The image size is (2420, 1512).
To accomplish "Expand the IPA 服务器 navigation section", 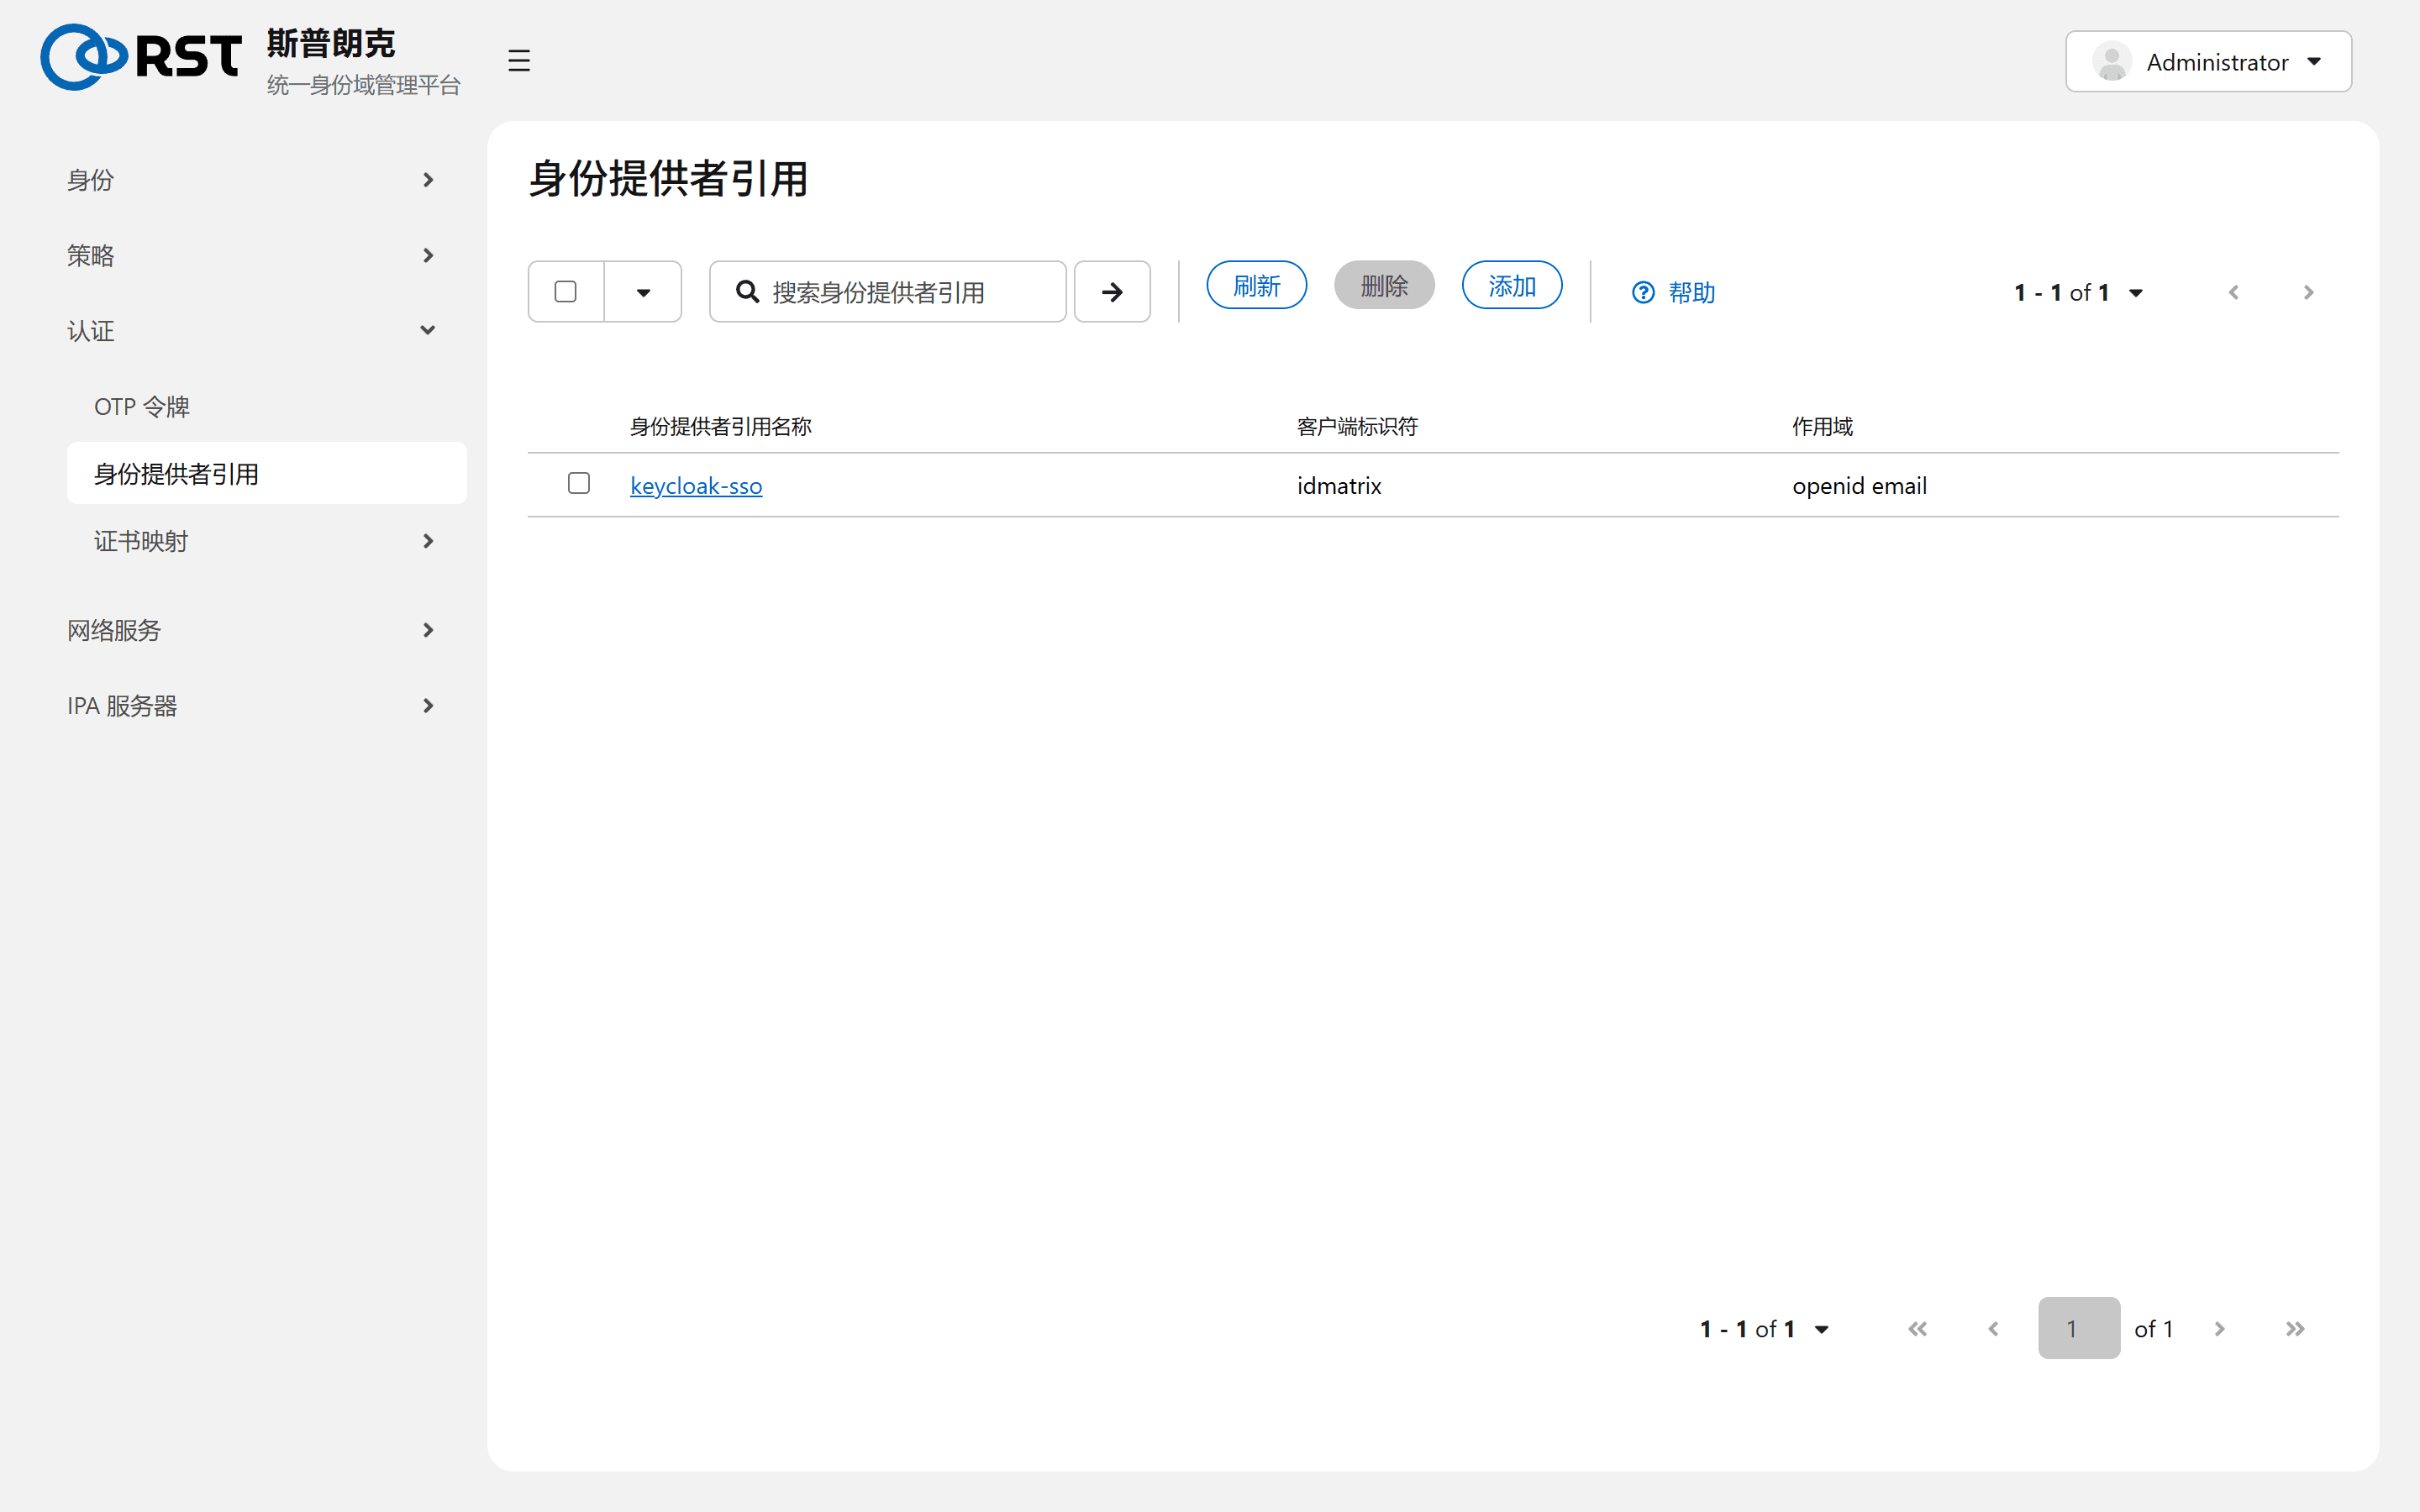I will [x=251, y=706].
